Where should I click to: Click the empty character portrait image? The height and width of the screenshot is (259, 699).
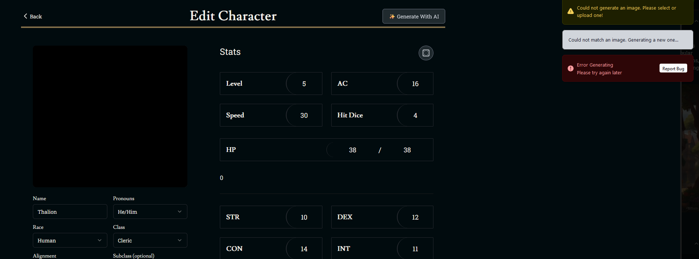(110, 116)
